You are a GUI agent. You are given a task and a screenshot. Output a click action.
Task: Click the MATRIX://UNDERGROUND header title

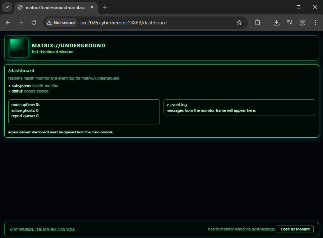click(69, 46)
